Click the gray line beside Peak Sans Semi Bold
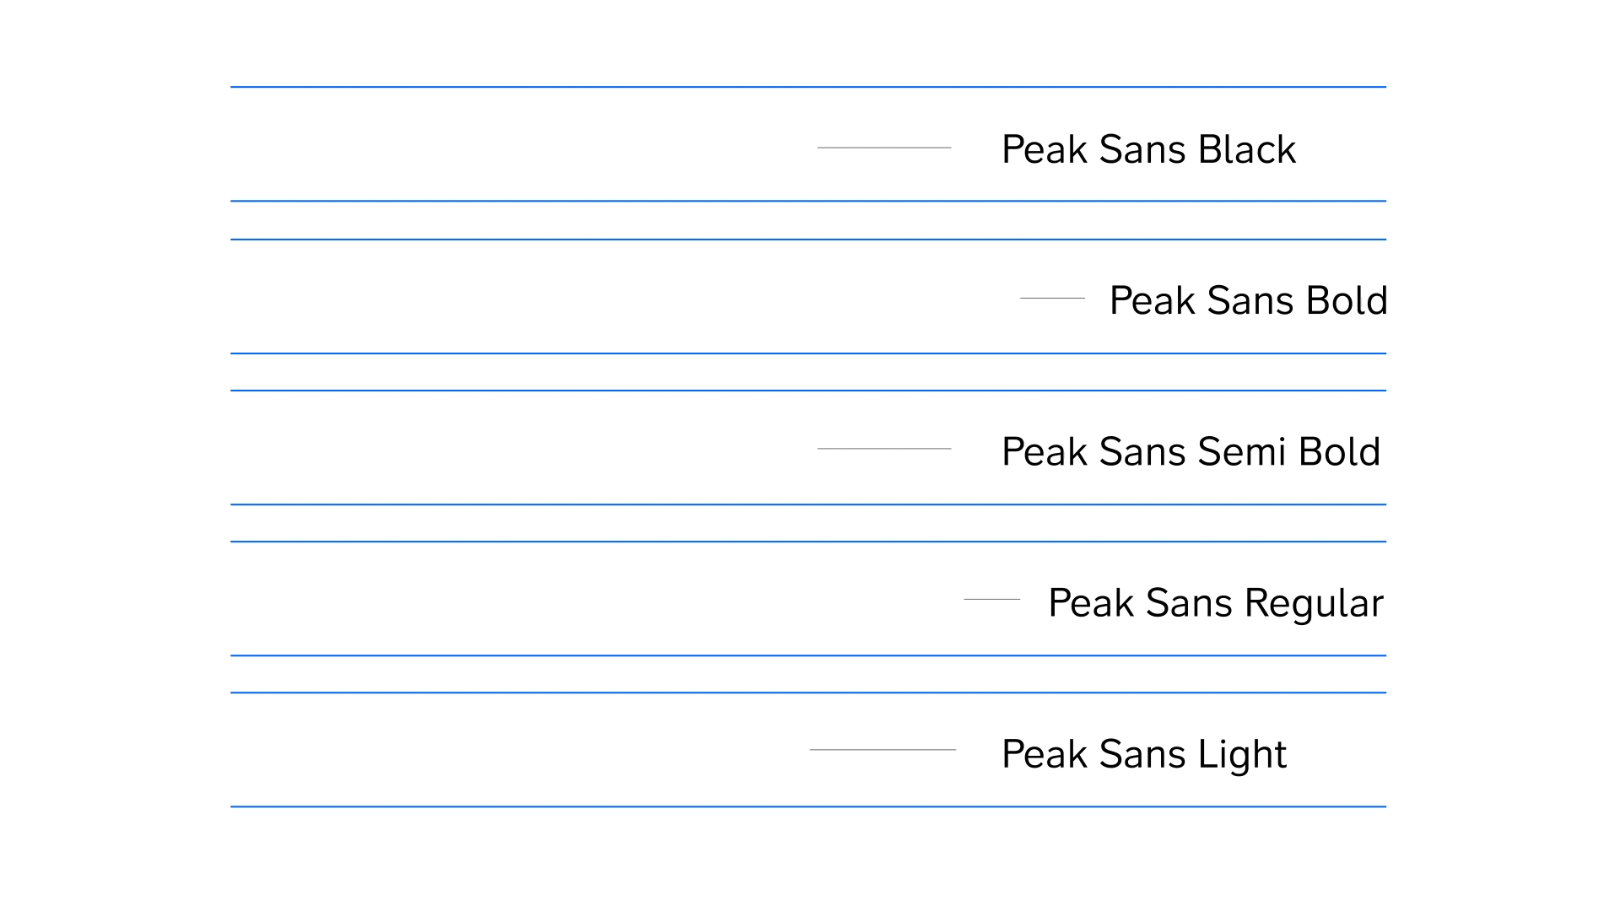This screenshot has width=1620, height=911. 884,449
